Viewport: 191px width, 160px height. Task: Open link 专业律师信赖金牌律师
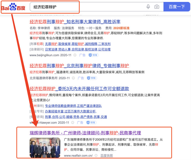click(60, 106)
